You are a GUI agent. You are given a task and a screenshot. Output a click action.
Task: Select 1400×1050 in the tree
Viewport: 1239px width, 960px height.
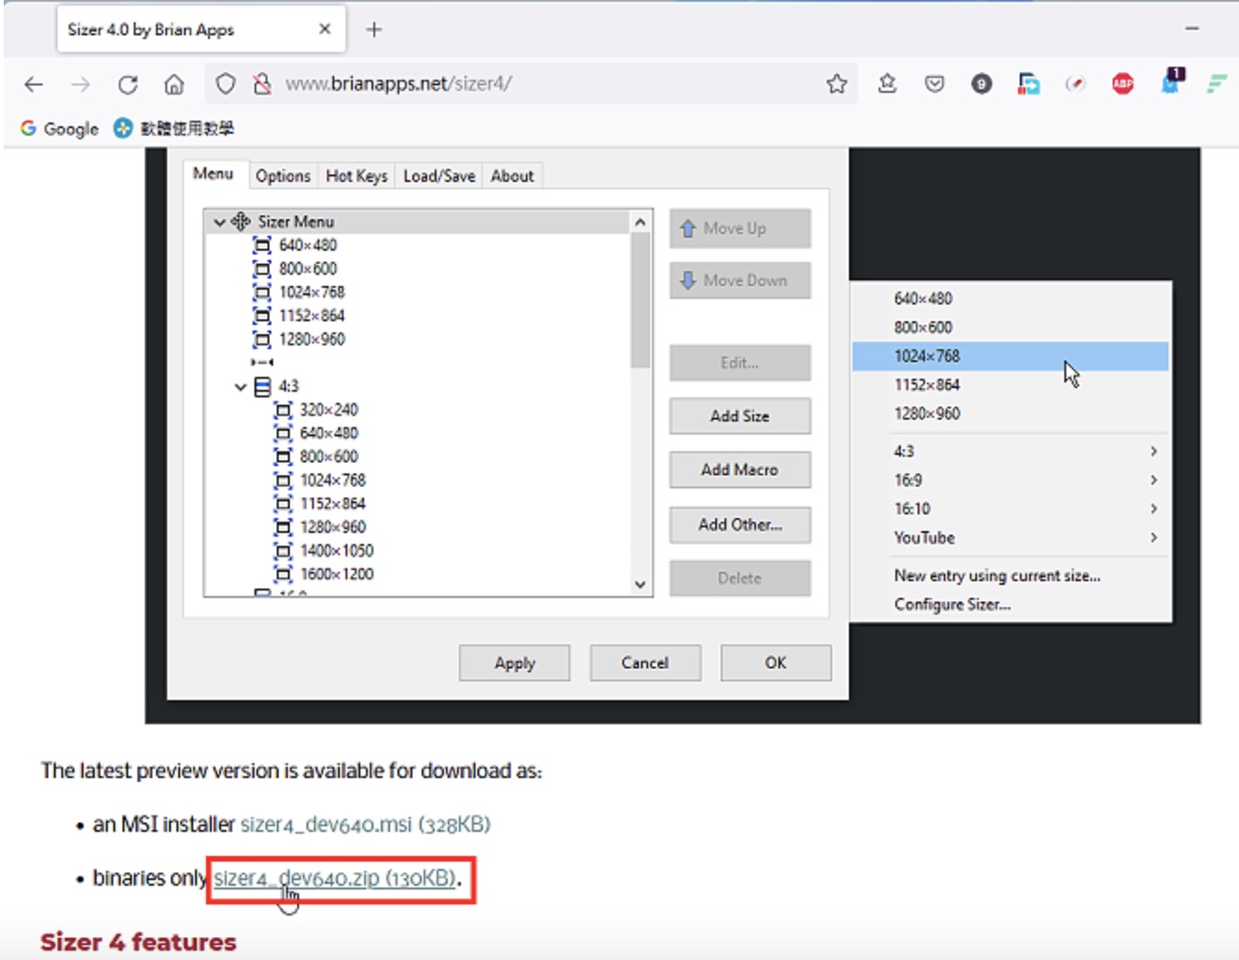click(x=337, y=551)
